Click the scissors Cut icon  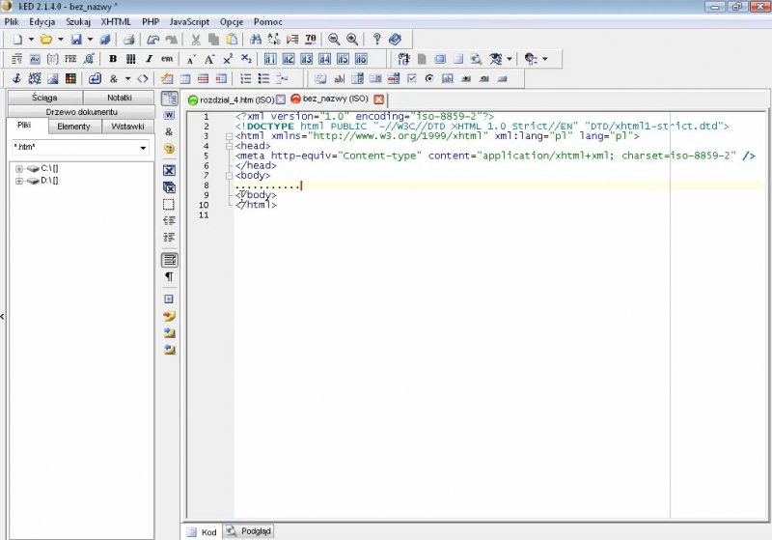tap(196, 40)
